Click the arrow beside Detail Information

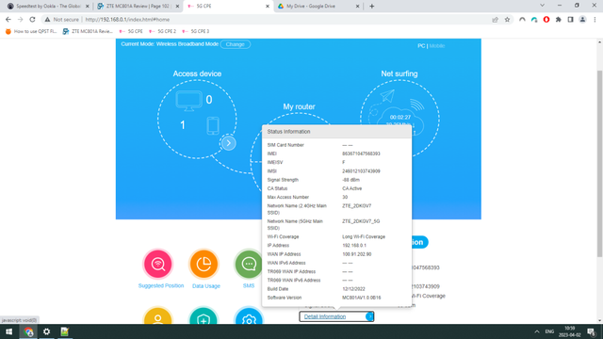(369, 316)
